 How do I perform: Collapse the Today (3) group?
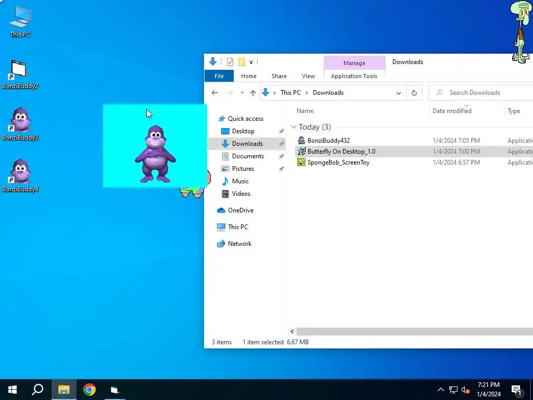pos(294,127)
